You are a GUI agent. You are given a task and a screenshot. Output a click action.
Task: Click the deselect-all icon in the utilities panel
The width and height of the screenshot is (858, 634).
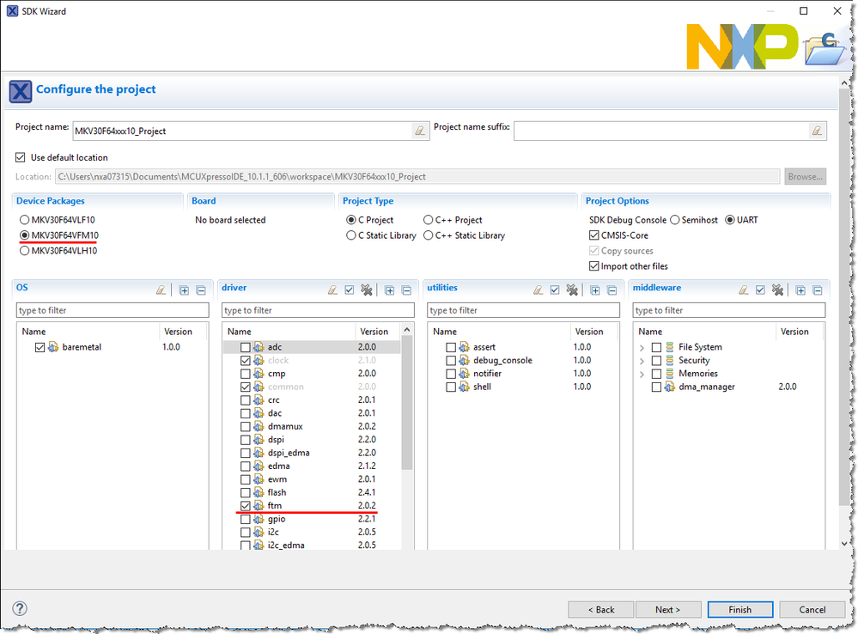pos(572,290)
